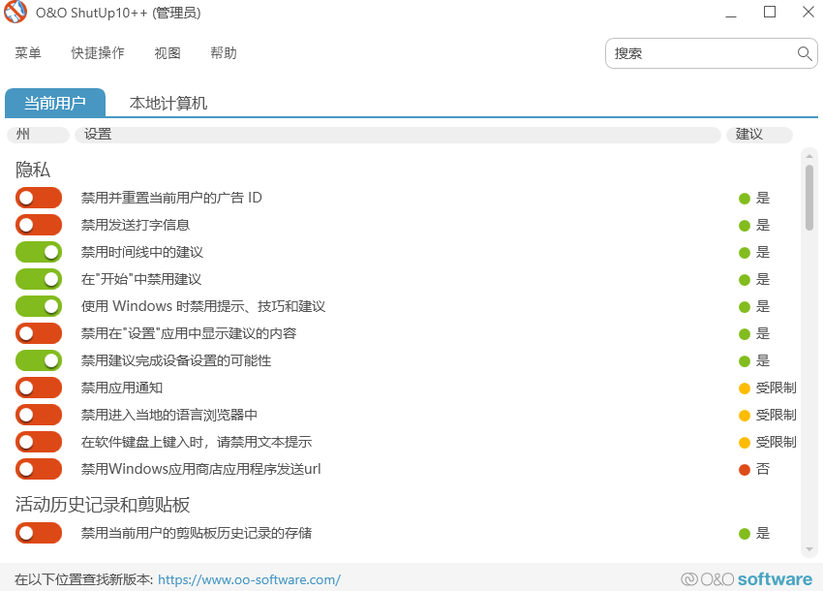
Task: Disable the 在"开始"中禁用建议 switch
Action: pos(38,279)
